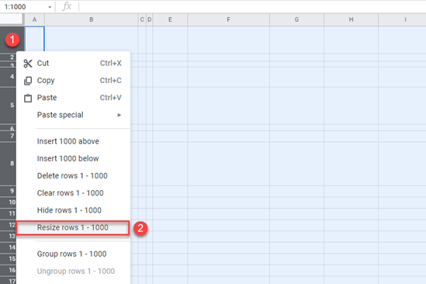Select column E header
The height and width of the screenshot is (284, 426).
[170, 19]
